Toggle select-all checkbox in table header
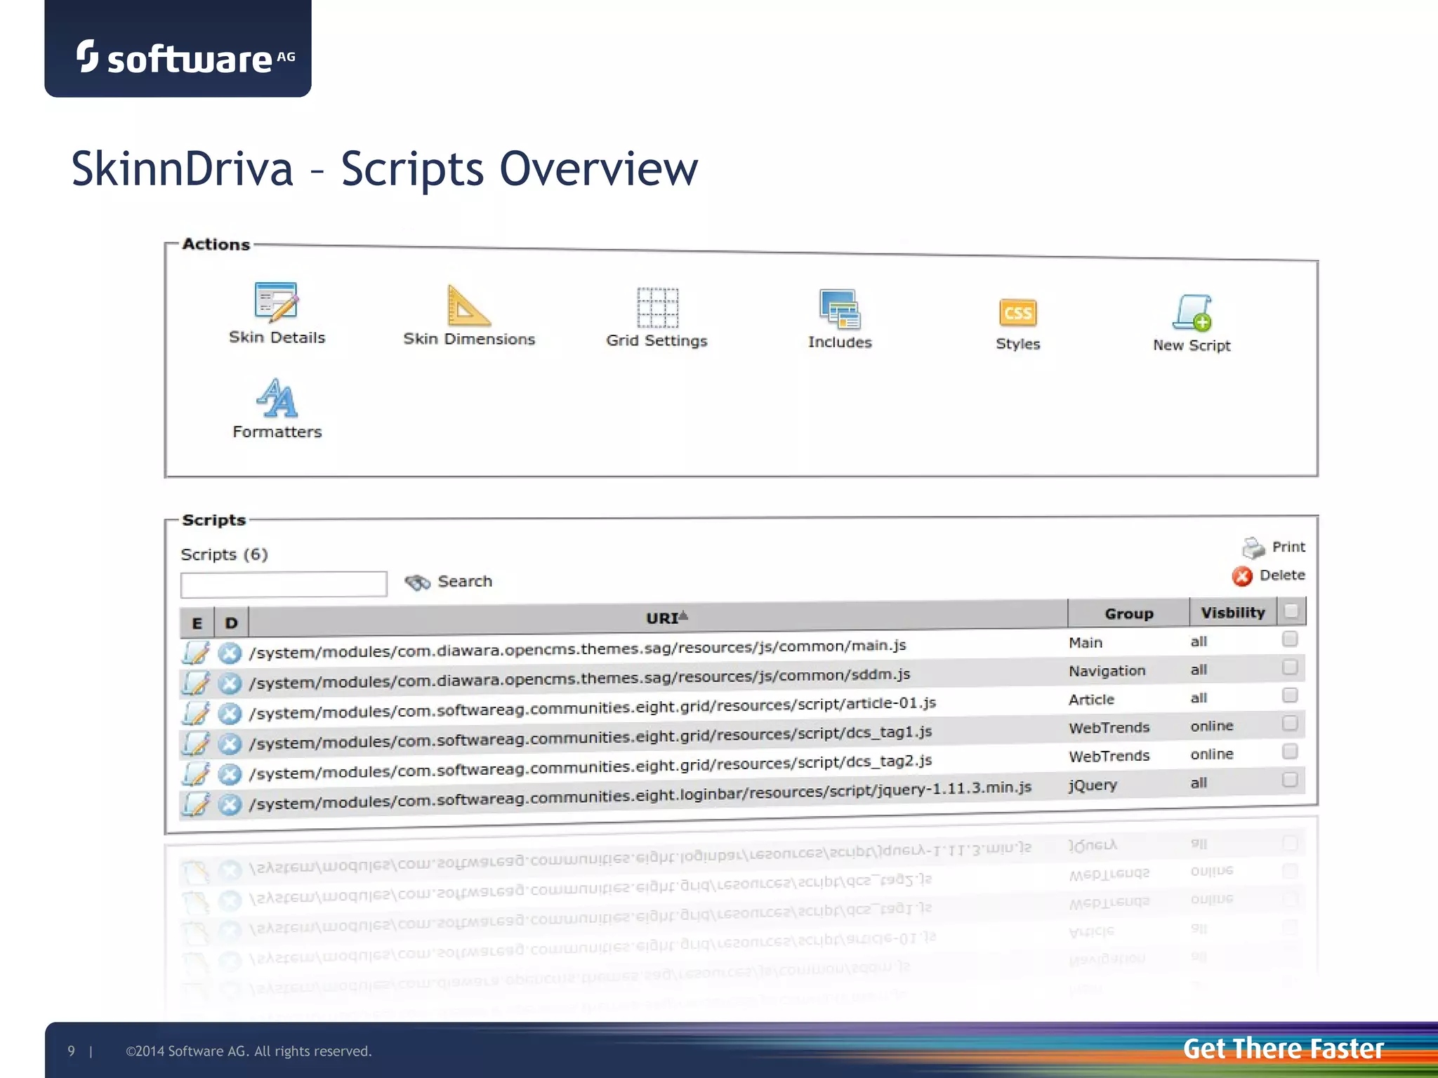The width and height of the screenshot is (1438, 1078). [x=1291, y=611]
